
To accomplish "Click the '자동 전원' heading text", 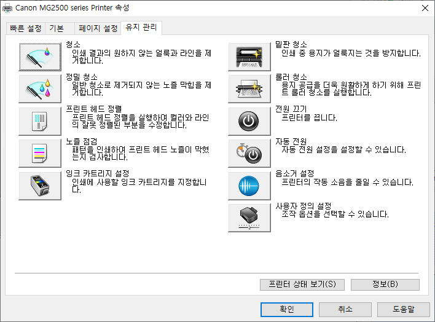I will [x=291, y=141].
